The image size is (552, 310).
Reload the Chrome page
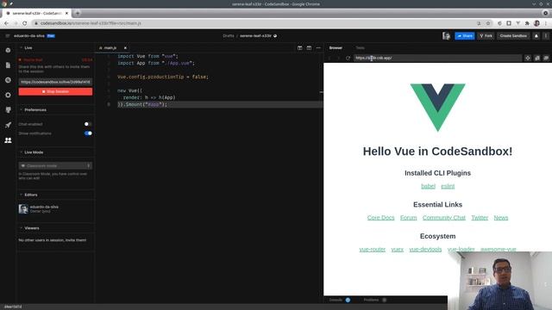pos(25,23)
